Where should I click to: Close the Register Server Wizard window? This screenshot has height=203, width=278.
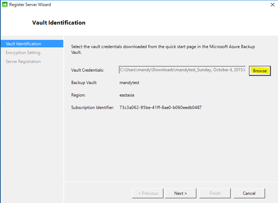point(272,5)
